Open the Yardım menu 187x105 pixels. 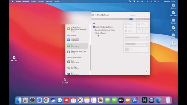pyautogui.click(x=57, y=1)
